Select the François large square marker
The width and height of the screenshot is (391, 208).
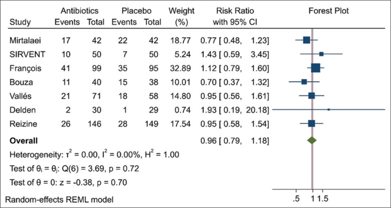315,67
